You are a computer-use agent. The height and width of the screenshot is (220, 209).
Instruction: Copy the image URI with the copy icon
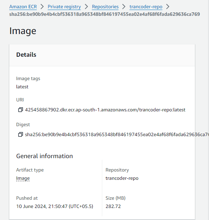tap(21, 110)
